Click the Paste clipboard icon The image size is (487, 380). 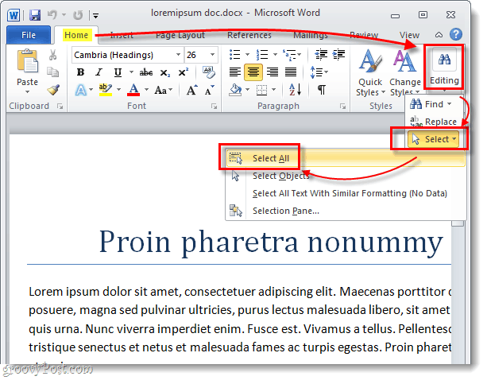click(x=27, y=61)
